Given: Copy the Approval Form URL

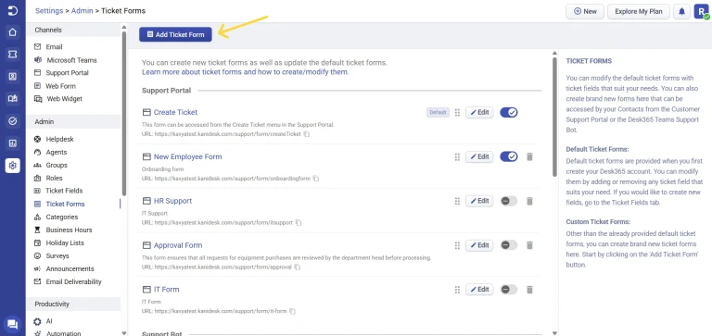Looking at the screenshot, I should pos(297,268).
